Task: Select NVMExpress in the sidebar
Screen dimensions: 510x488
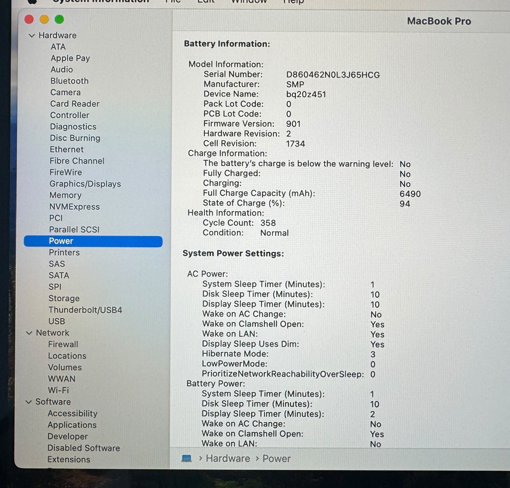Action: click(x=75, y=207)
